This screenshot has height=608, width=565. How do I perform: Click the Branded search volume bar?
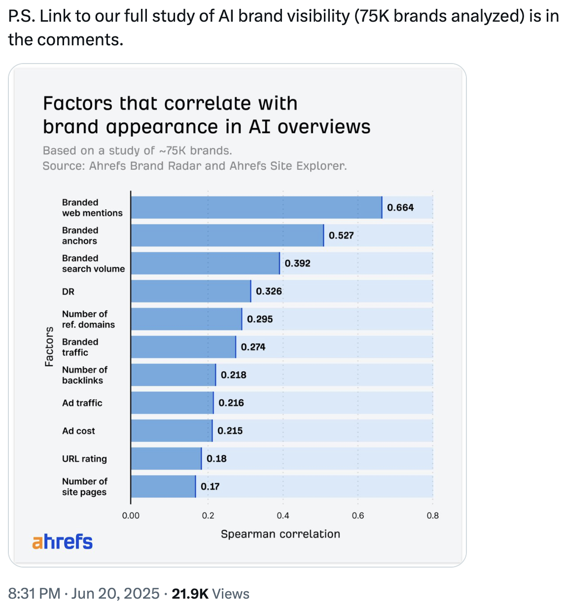[205, 263]
